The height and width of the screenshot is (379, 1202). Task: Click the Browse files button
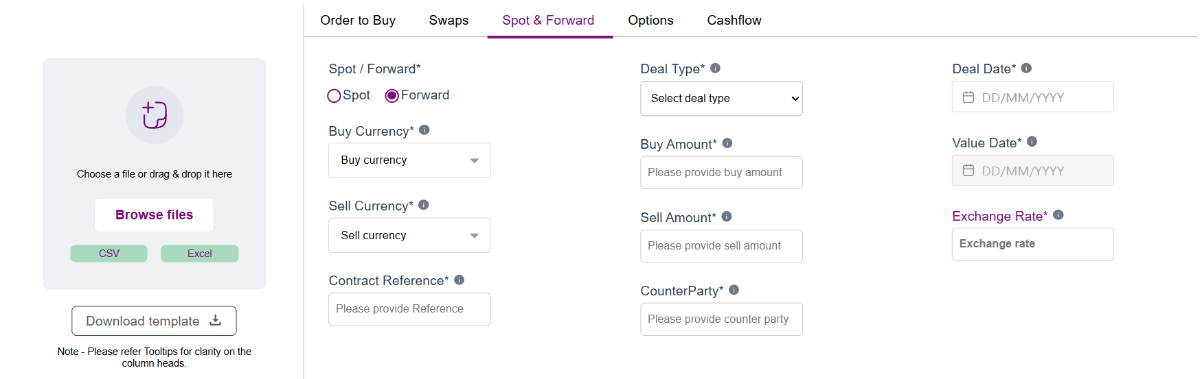coord(154,215)
